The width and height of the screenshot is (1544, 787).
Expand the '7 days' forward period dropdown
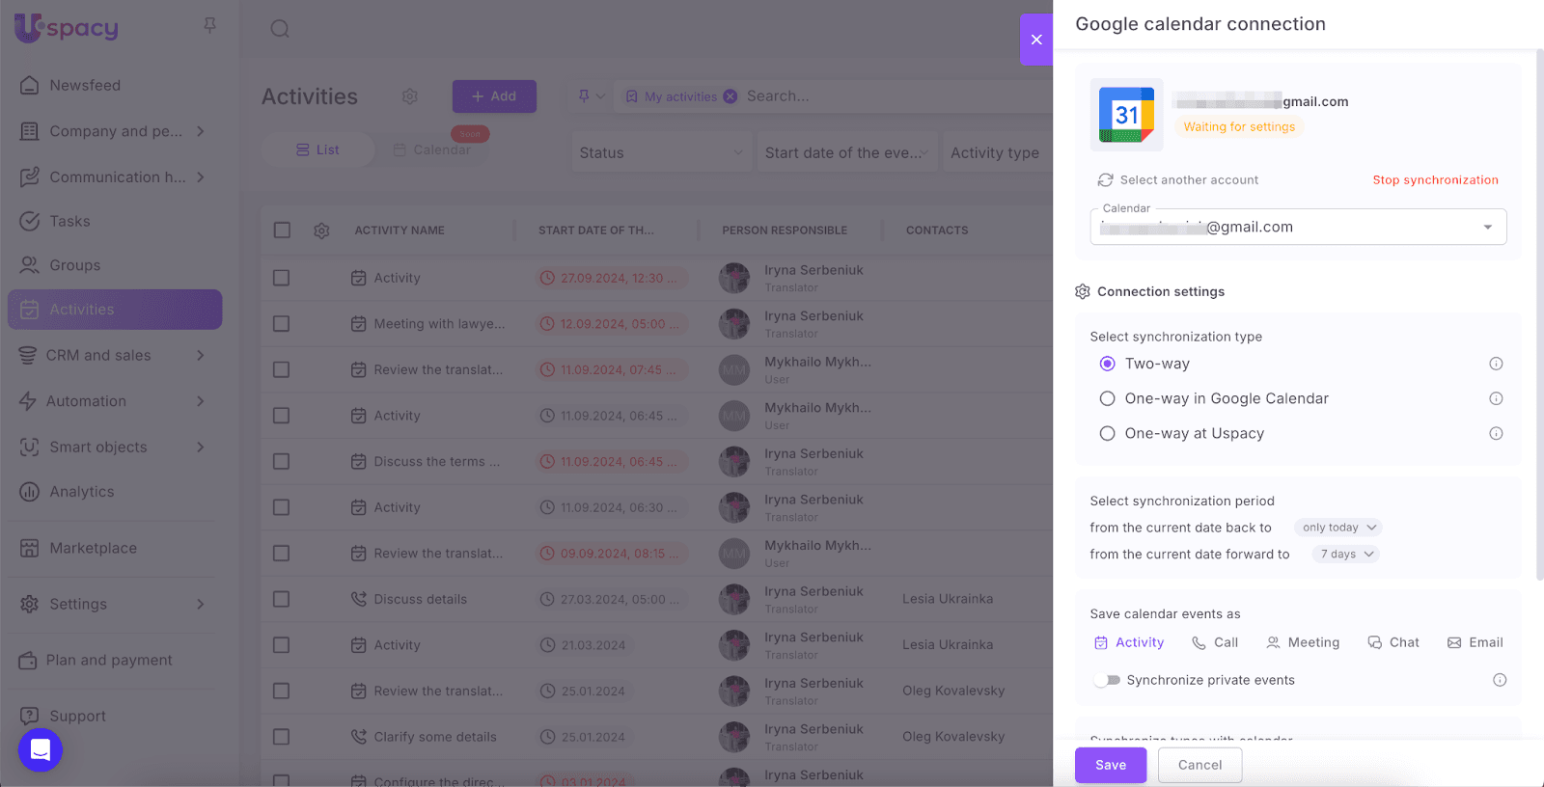1346,555
